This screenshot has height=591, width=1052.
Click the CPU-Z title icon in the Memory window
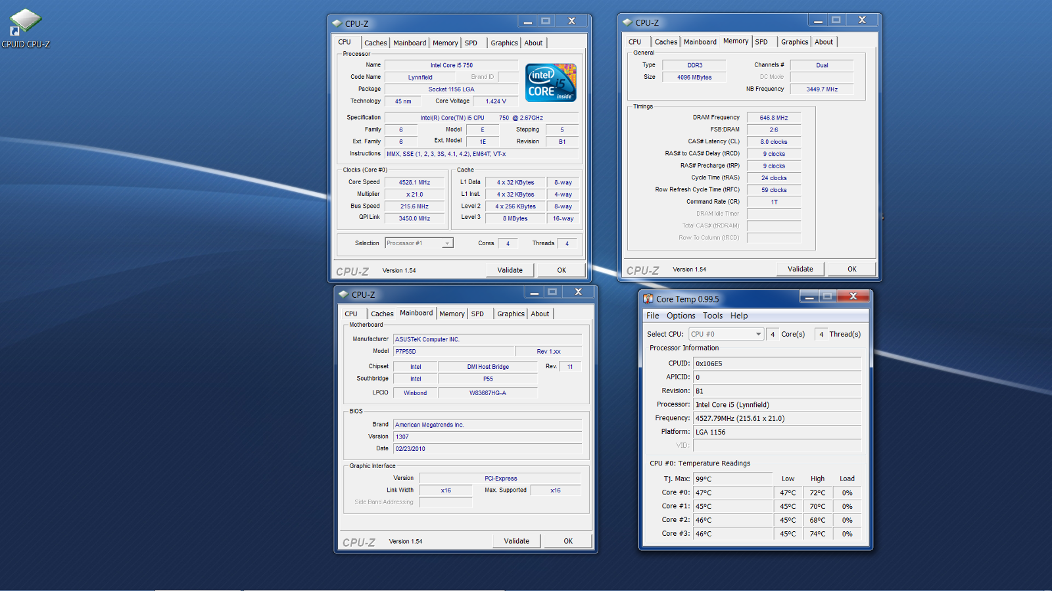pyautogui.click(x=627, y=23)
